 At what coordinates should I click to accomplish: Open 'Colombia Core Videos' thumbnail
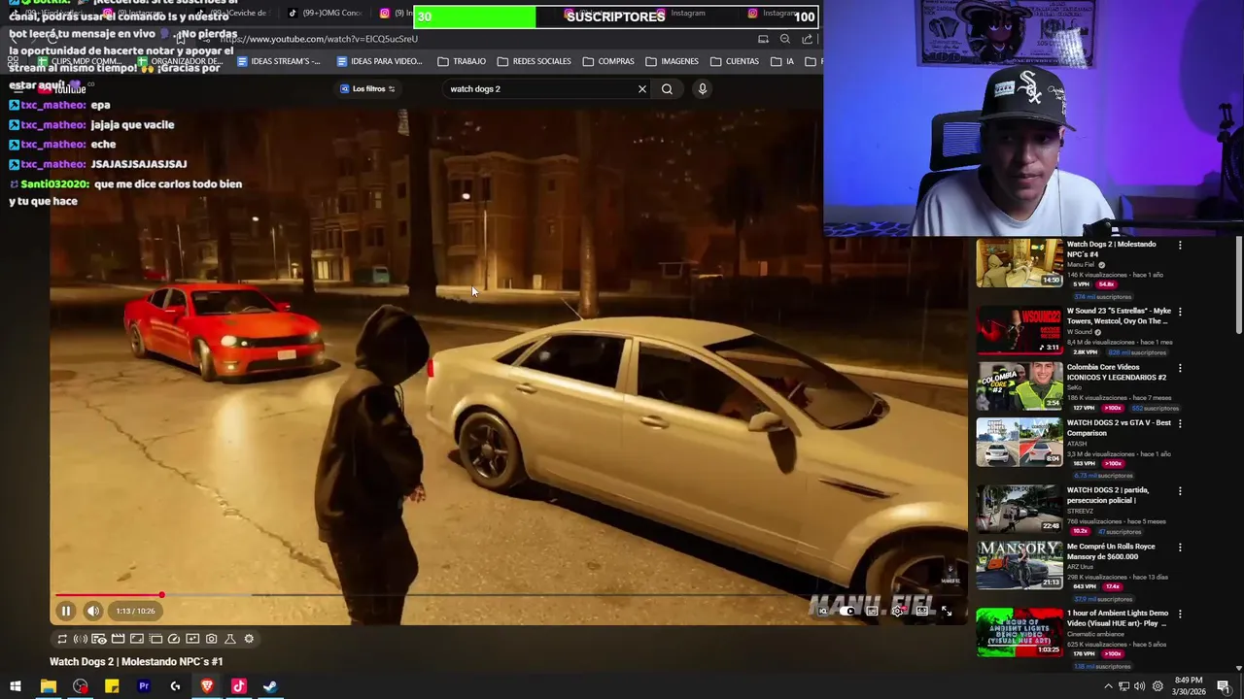1019,385
